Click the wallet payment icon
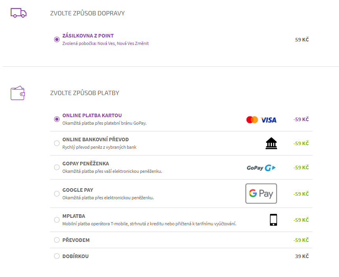339x277 pixels. pos(18,93)
